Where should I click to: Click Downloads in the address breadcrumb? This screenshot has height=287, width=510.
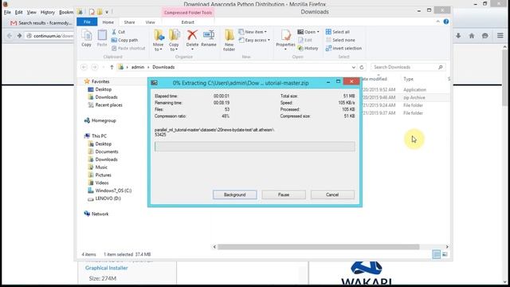163,67
